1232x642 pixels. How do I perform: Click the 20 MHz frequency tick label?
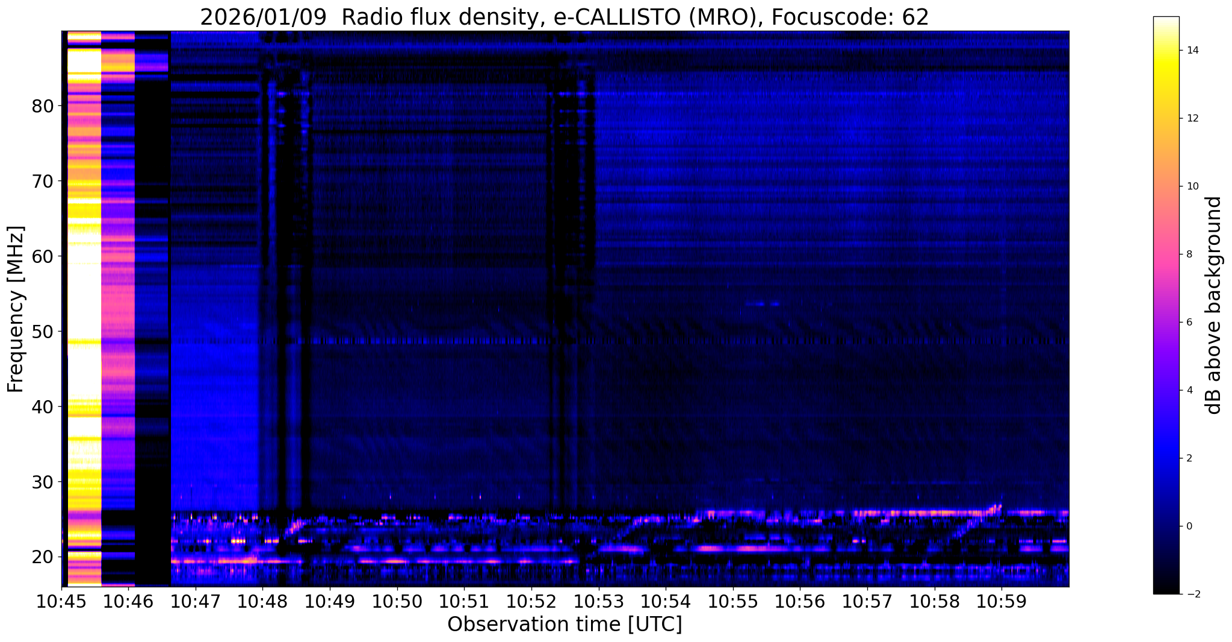[42, 557]
